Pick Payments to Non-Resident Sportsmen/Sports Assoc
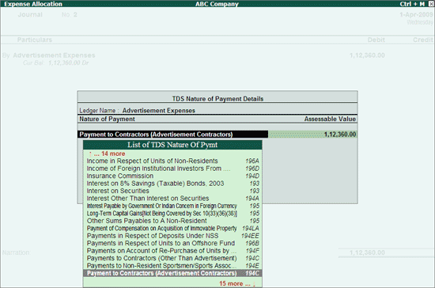The width and height of the screenshot is (435, 288). [172, 266]
